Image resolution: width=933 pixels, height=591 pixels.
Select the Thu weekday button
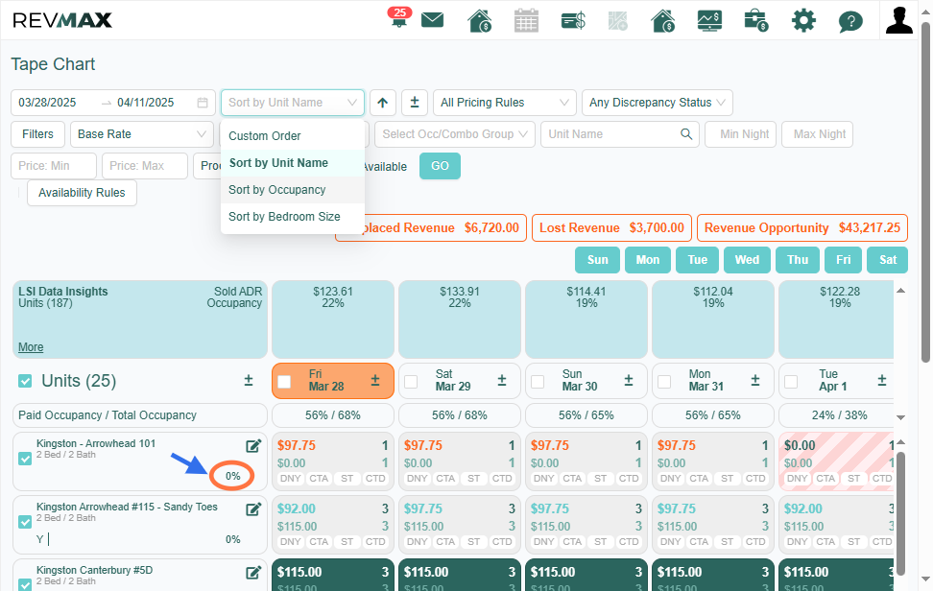point(798,260)
